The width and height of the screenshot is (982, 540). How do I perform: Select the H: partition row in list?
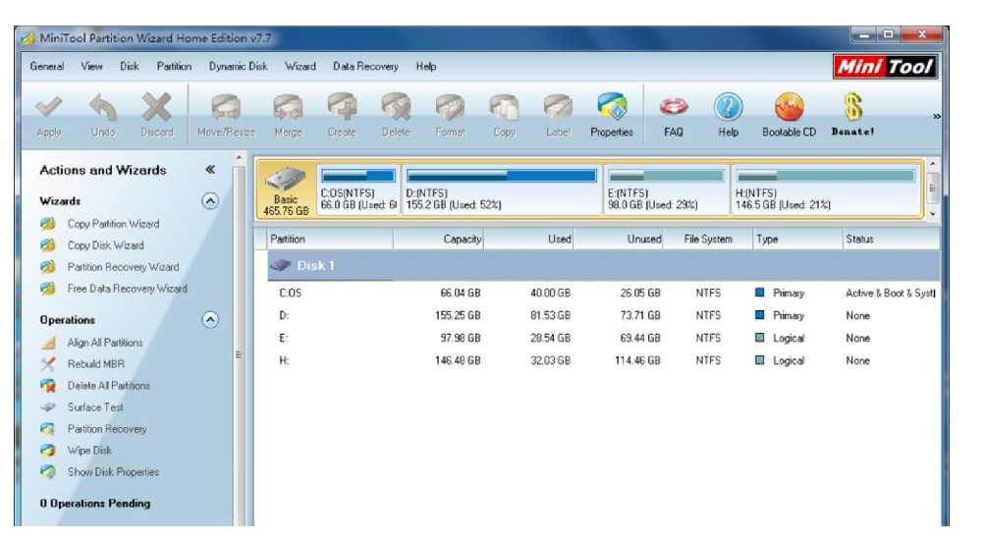603,360
